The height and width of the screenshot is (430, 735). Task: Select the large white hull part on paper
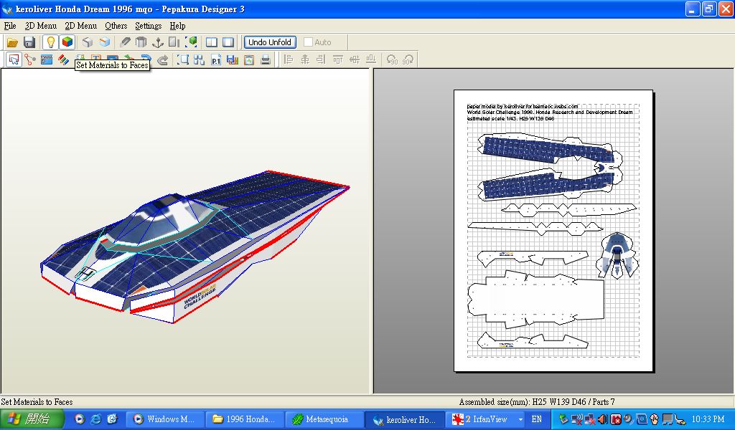click(x=535, y=299)
